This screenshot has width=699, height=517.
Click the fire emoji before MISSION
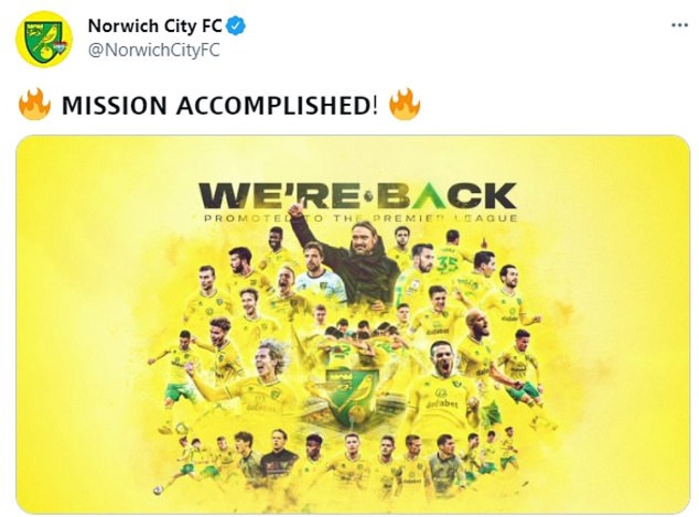coord(34,105)
